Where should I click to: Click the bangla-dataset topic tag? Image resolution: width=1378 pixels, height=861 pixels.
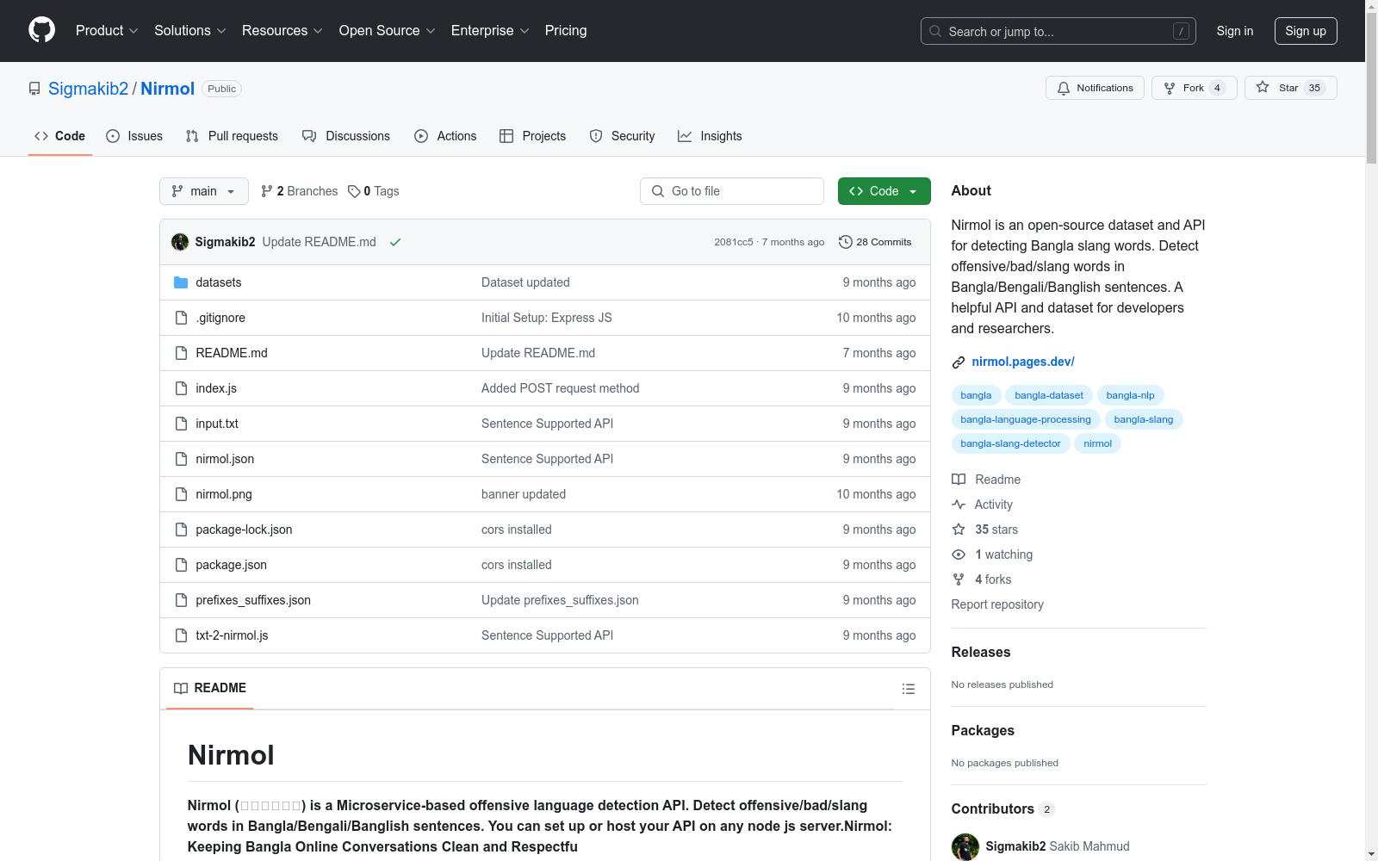(1049, 395)
